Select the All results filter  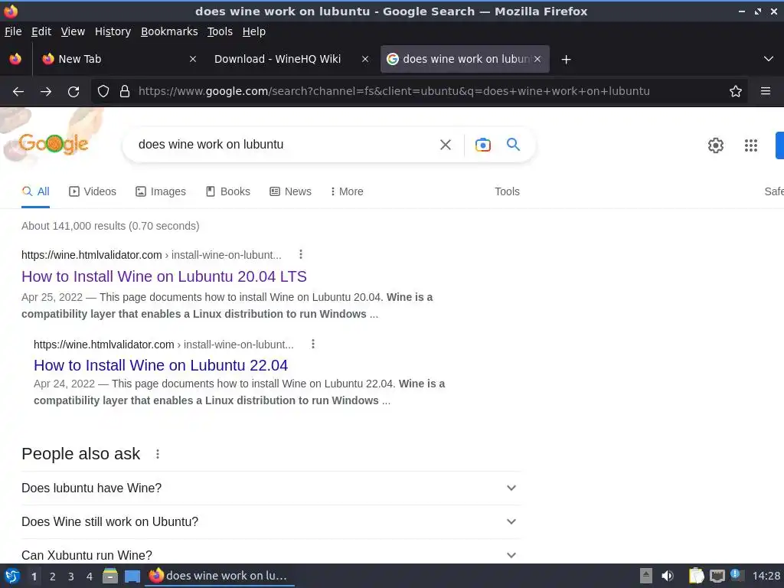click(35, 191)
